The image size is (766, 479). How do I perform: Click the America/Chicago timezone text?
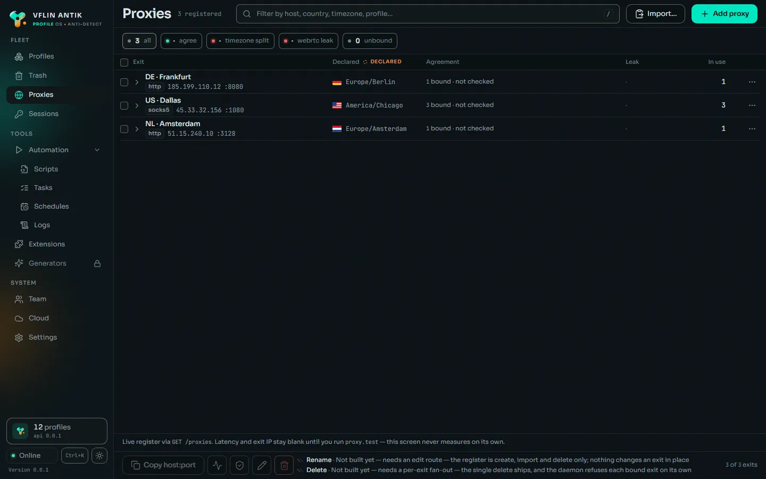[374, 105]
